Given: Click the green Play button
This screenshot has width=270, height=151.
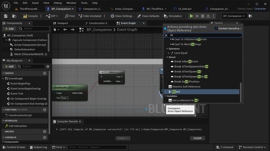Looking at the screenshot, I should (x=191, y=16).
